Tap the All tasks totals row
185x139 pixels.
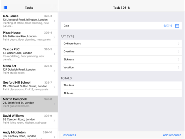point(121,93)
